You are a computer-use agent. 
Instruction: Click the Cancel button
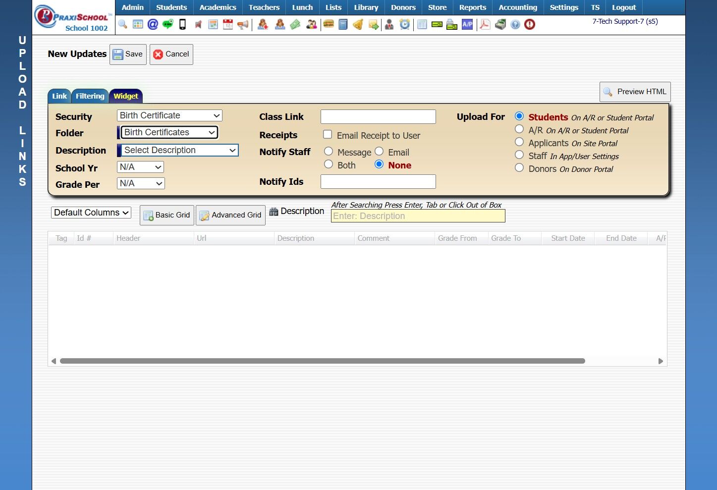point(171,54)
